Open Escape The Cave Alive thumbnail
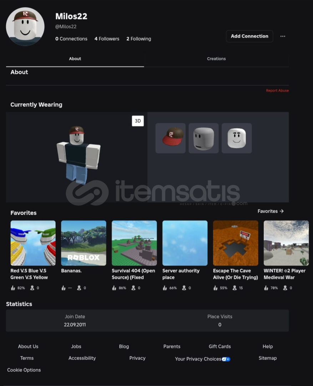The width and height of the screenshot is (313, 386). click(236, 243)
